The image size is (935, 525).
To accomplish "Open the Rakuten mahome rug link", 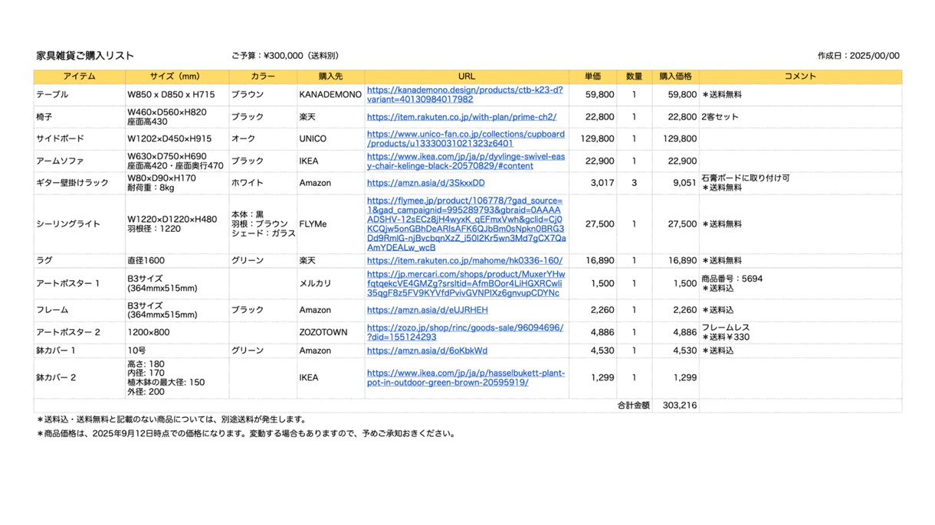I will pos(464,261).
